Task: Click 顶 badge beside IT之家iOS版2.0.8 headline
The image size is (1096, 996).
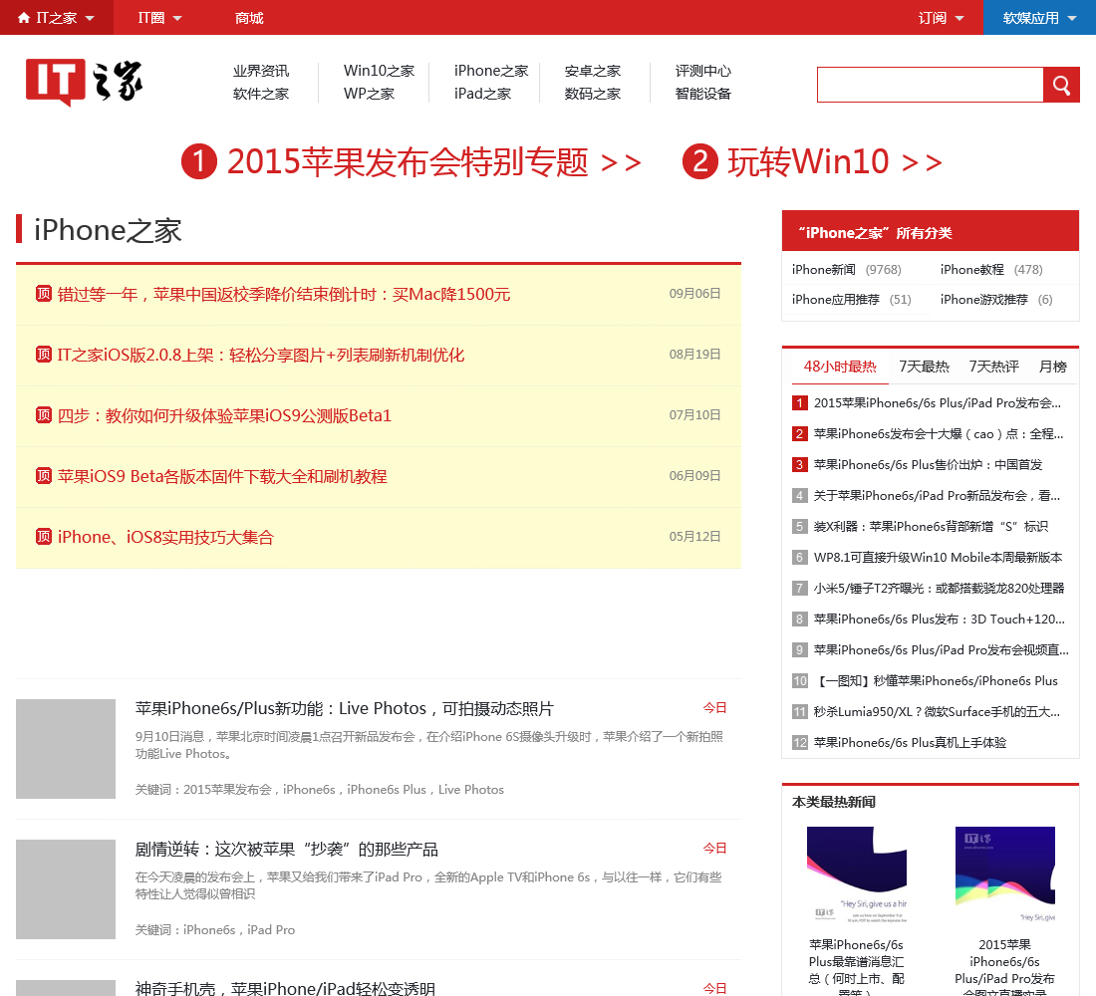Action: click(43, 355)
